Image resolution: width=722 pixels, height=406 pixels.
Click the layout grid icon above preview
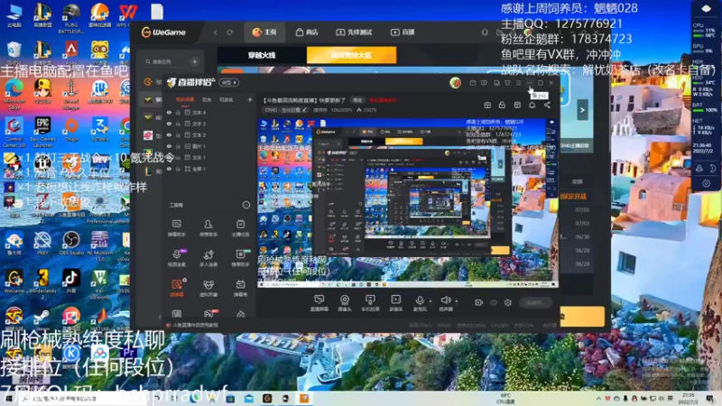(517, 105)
